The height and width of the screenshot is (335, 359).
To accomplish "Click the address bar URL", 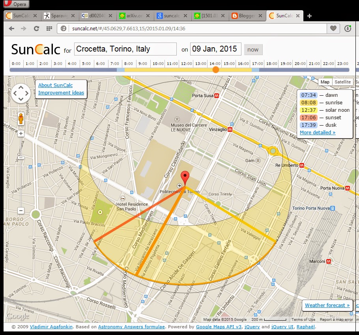I will (x=129, y=29).
